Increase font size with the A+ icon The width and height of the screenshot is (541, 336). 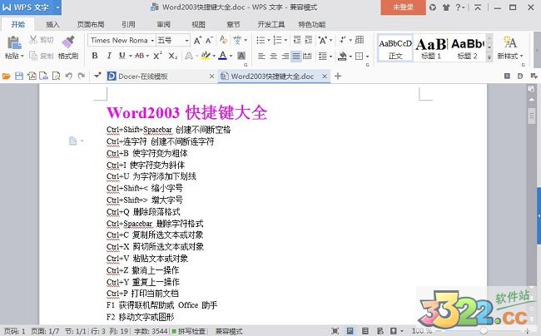coord(197,40)
